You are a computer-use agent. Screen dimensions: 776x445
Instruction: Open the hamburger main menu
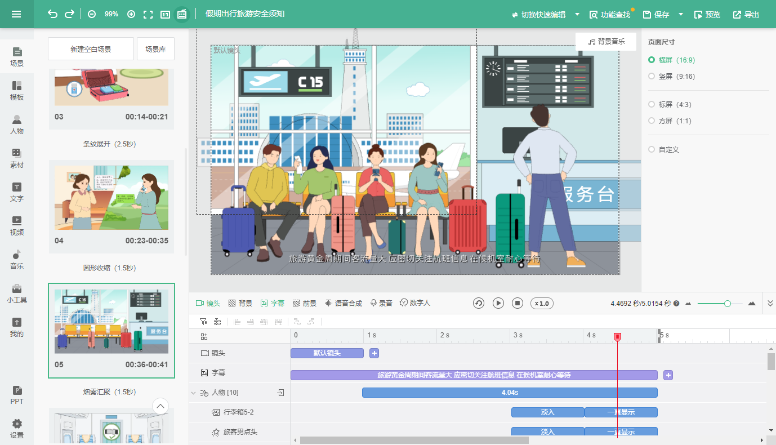click(16, 14)
